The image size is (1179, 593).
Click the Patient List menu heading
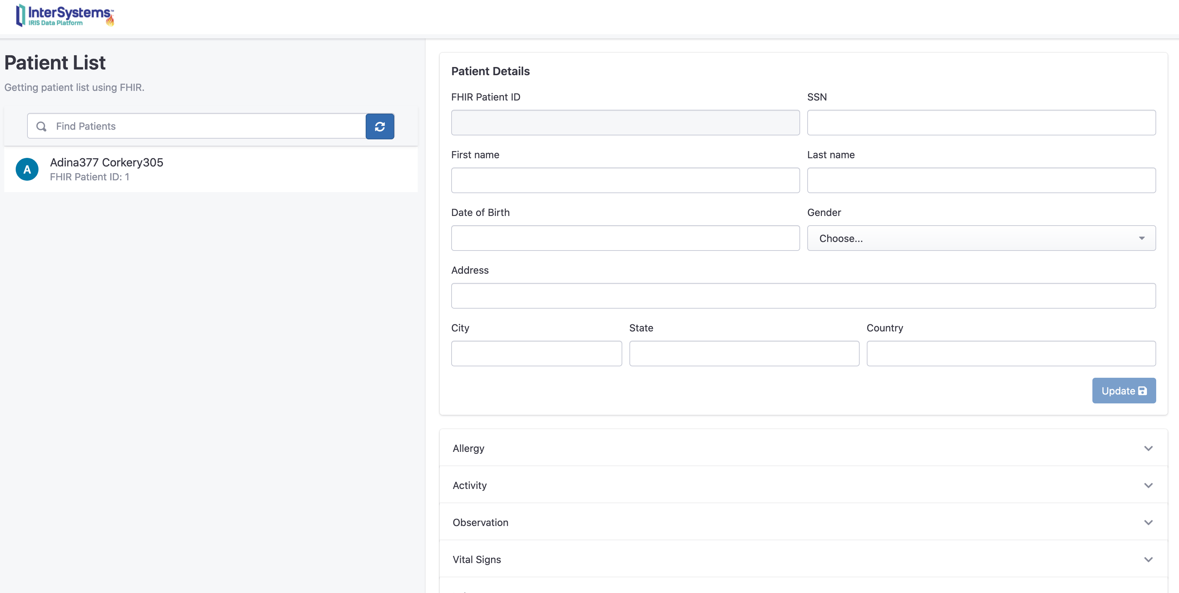(55, 62)
